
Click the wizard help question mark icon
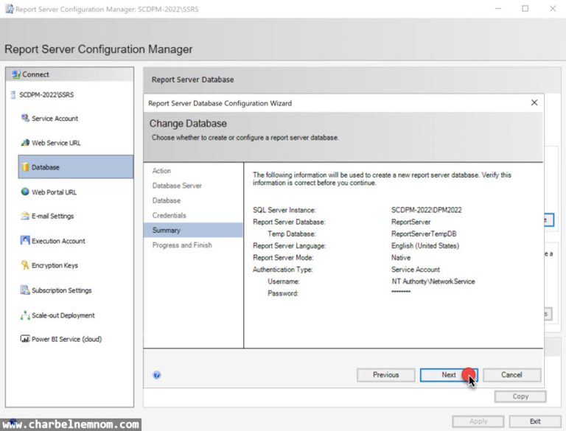pos(157,375)
